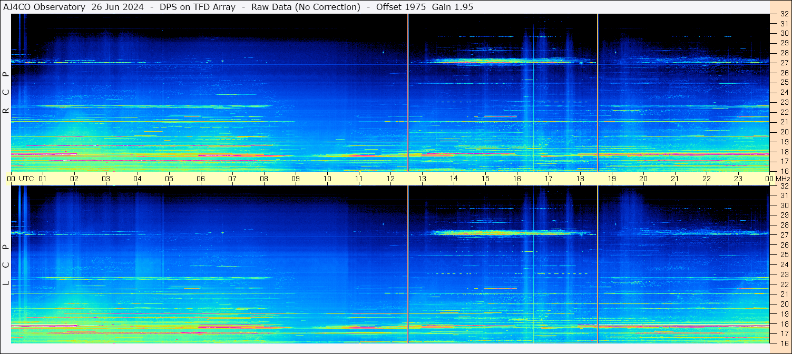Select hour 05 on the time axis
Screen dimensions: 792x354
click(169, 179)
